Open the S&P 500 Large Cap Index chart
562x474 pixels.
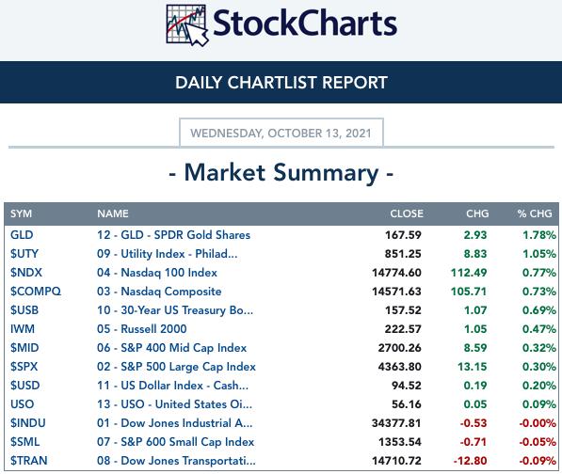click(176, 367)
